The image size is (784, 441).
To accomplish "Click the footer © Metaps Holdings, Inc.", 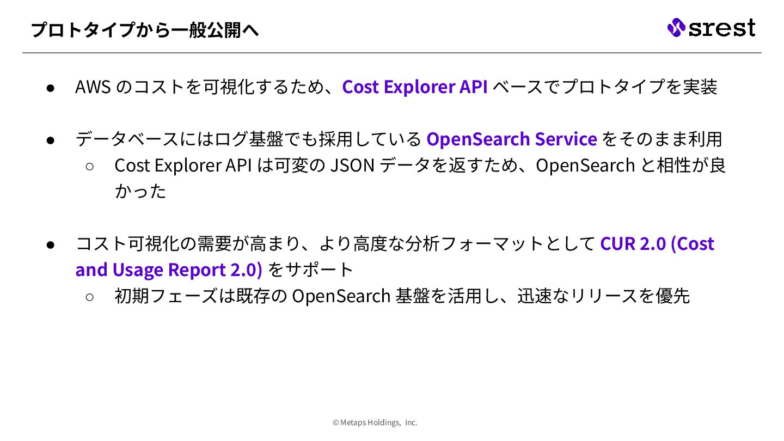I will (x=375, y=422).
